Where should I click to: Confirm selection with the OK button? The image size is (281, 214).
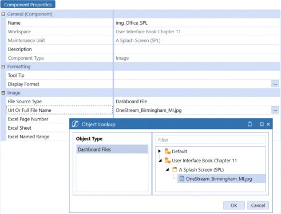(234, 205)
